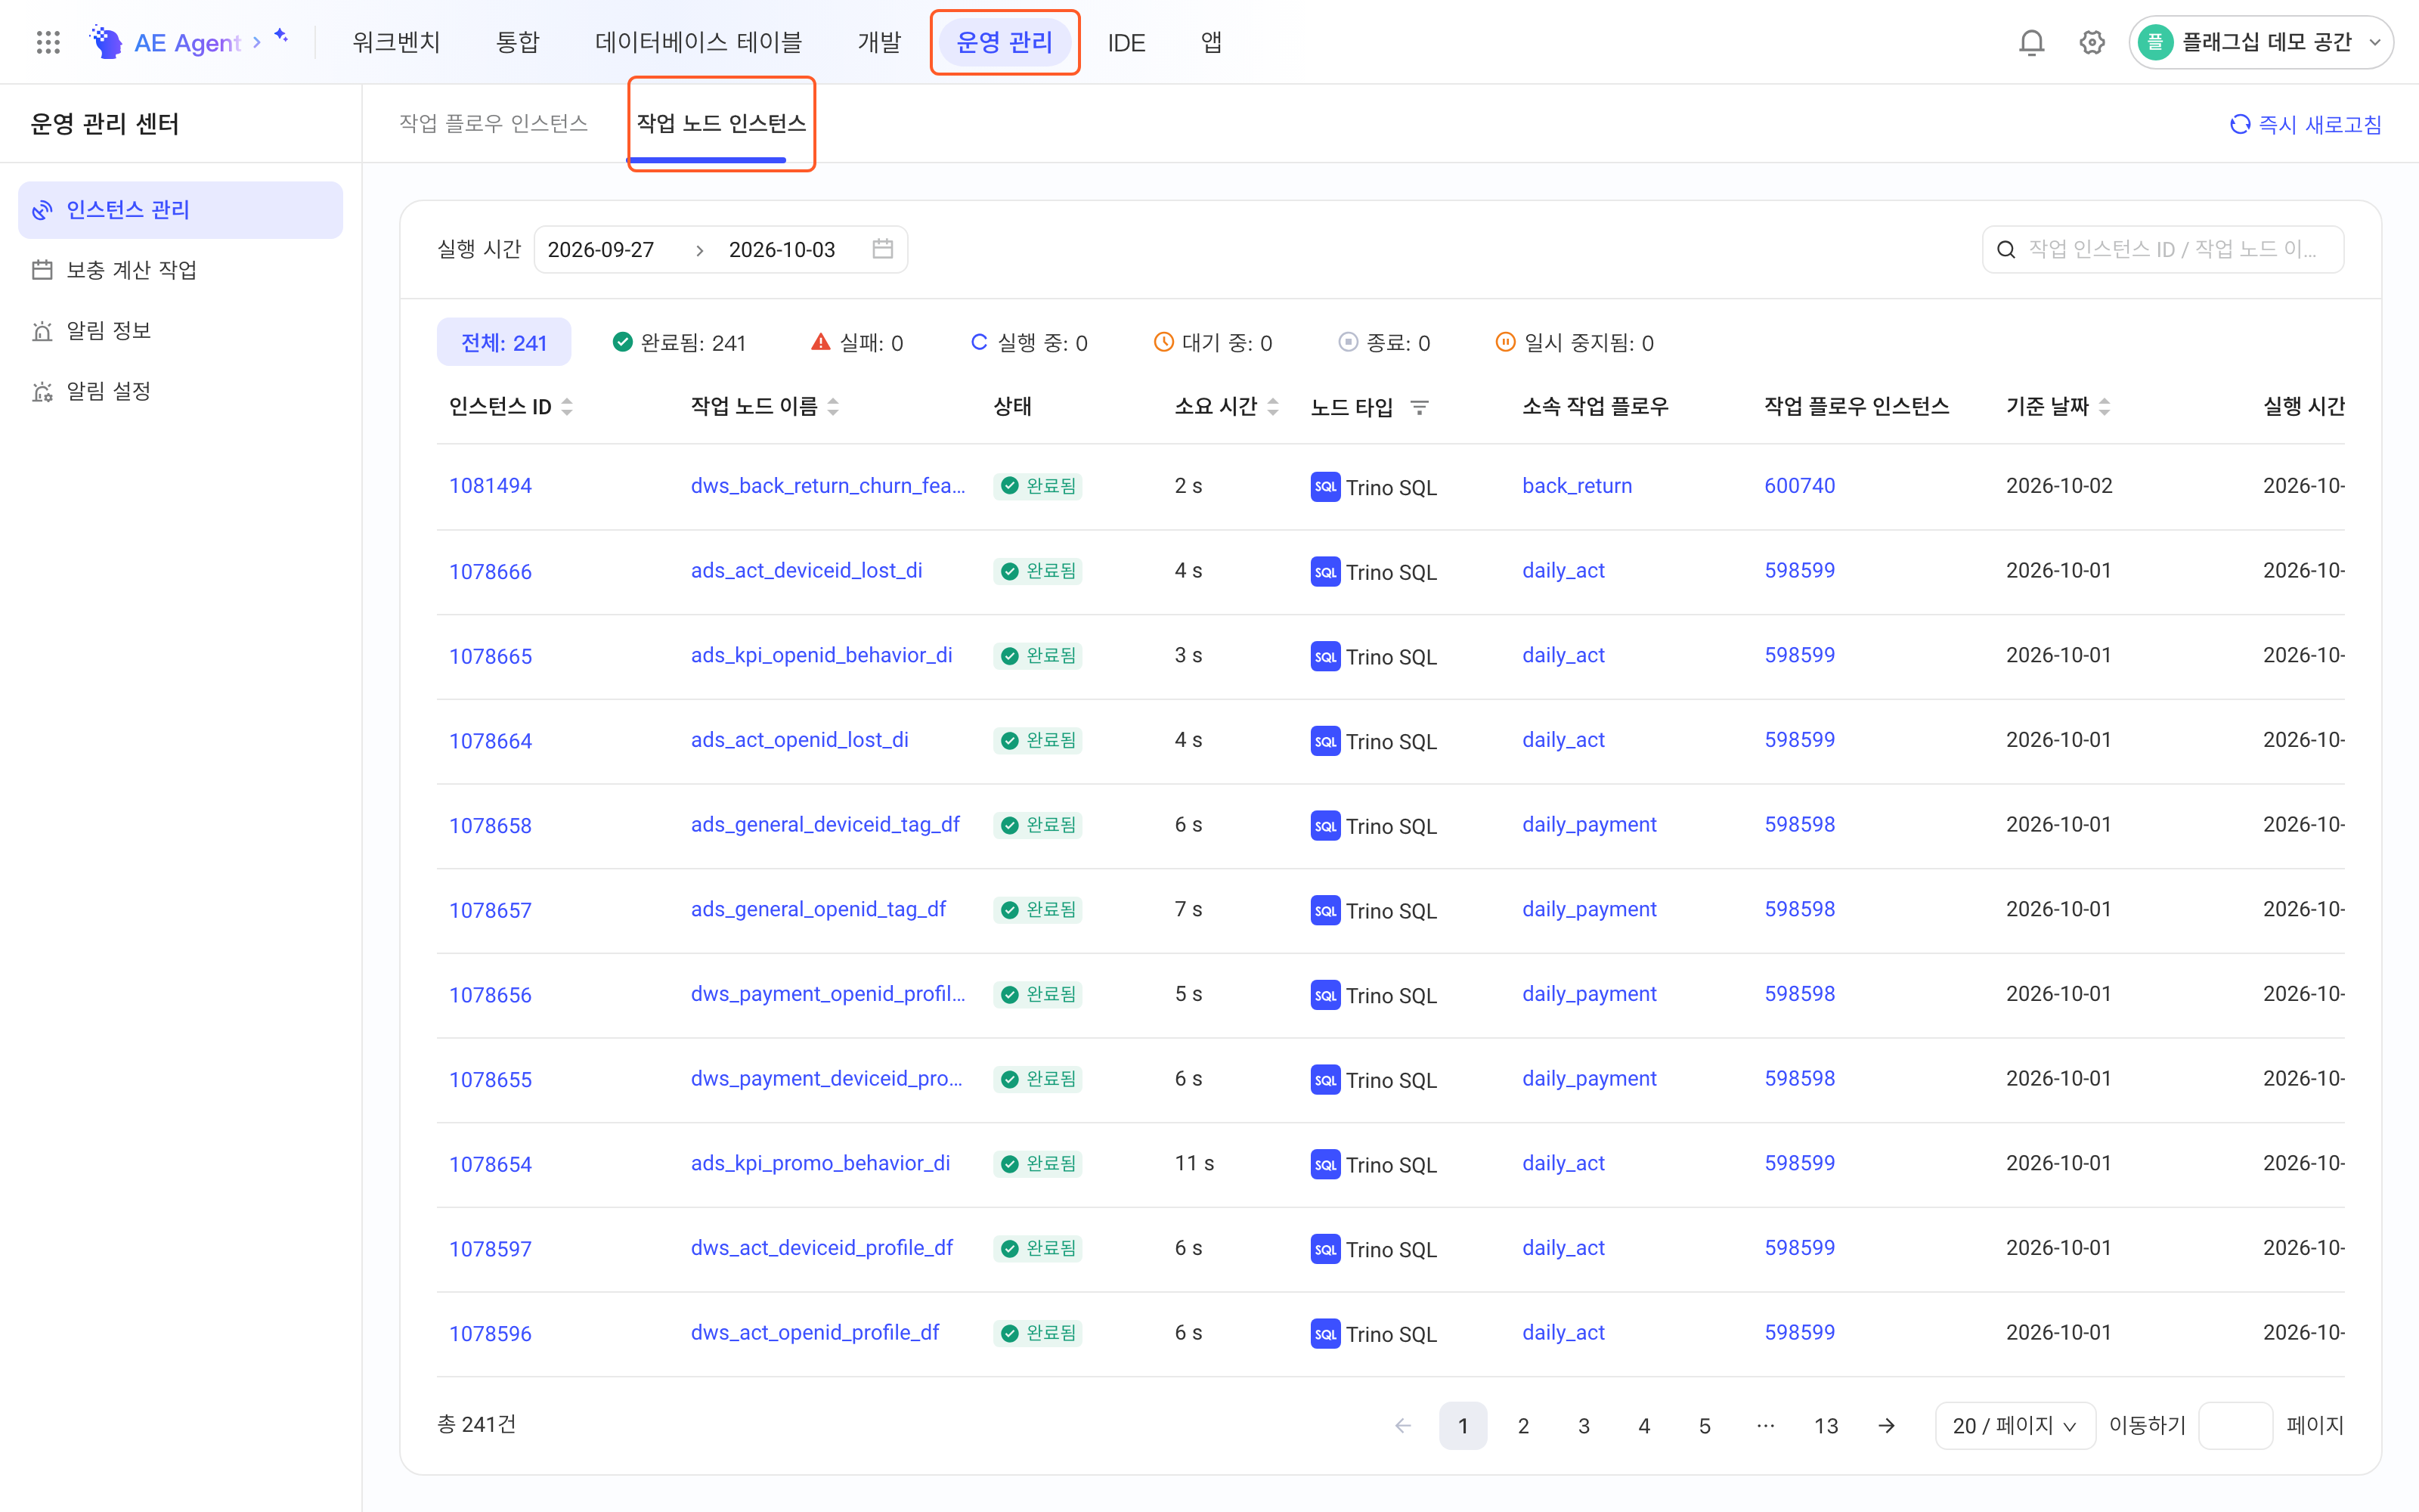Filter by 실행 중: 0 status

[1029, 343]
